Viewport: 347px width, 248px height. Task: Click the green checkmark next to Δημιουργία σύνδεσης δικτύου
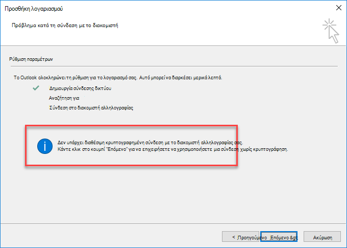pyautogui.click(x=36, y=88)
